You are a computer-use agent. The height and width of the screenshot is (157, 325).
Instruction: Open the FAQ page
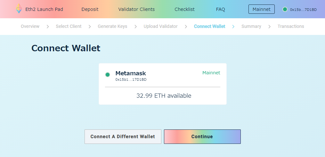pyautogui.click(x=220, y=9)
